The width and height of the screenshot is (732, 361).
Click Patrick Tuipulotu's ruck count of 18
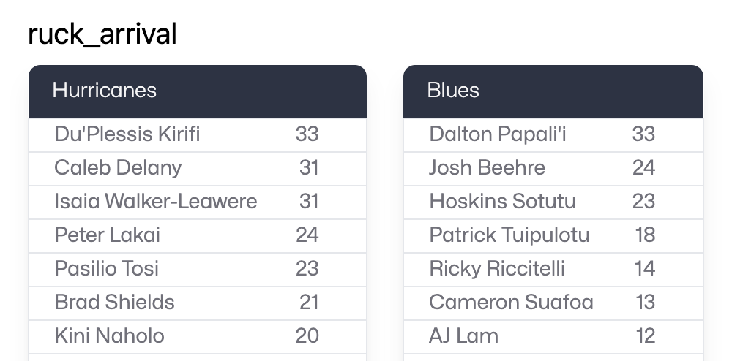(644, 235)
